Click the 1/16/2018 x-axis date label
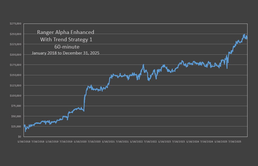258x166 pixels. (24, 142)
